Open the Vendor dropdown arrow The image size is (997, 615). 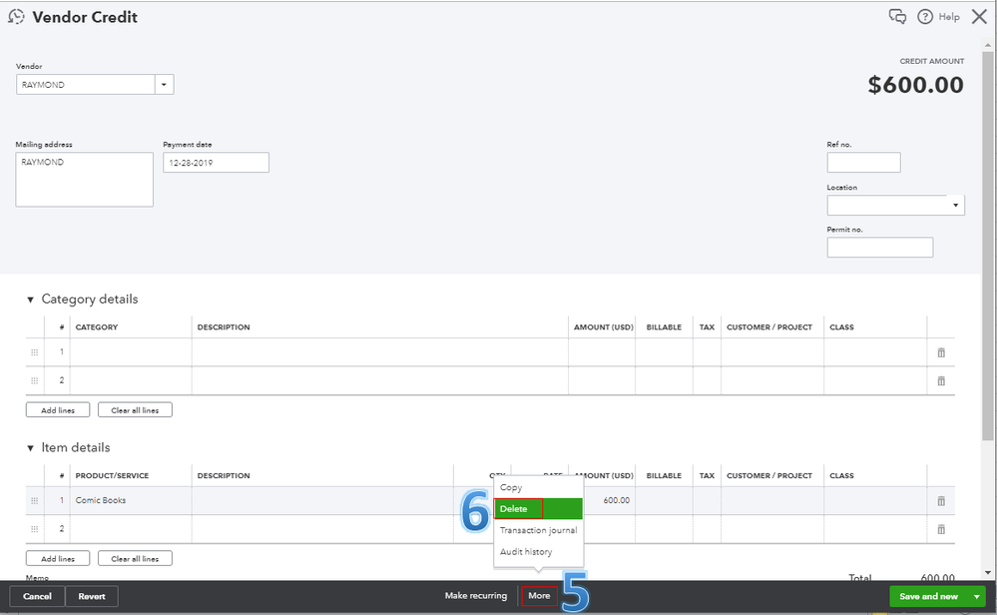point(164,85)
